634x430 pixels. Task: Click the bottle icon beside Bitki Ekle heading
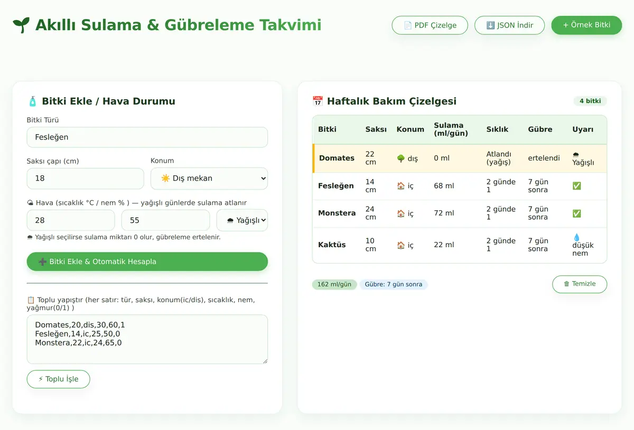point(32,101)
